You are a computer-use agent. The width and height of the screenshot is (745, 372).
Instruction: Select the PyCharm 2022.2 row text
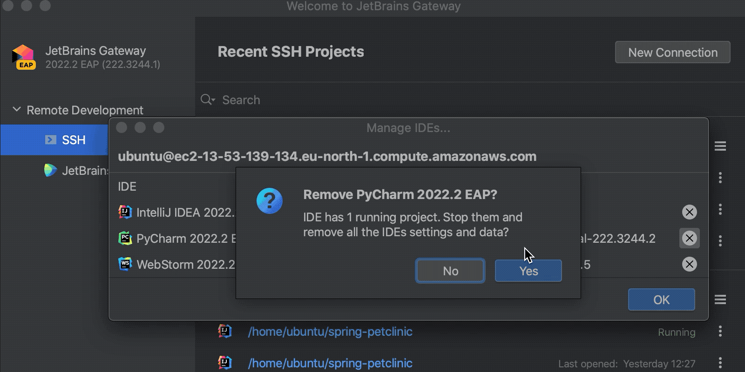pyautogui.click(x=186, y=239)
